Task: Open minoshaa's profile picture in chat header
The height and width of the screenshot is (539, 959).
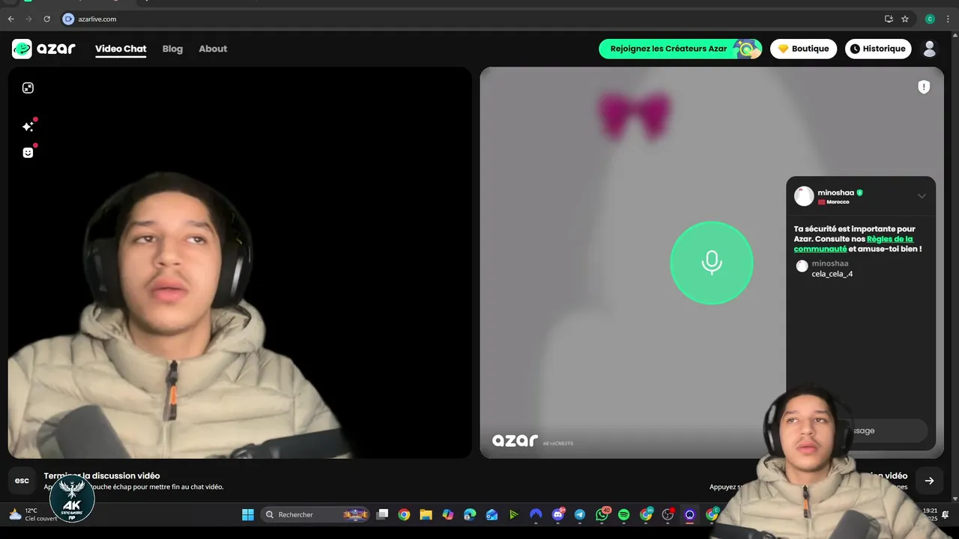Action: (x=804, y=196)
